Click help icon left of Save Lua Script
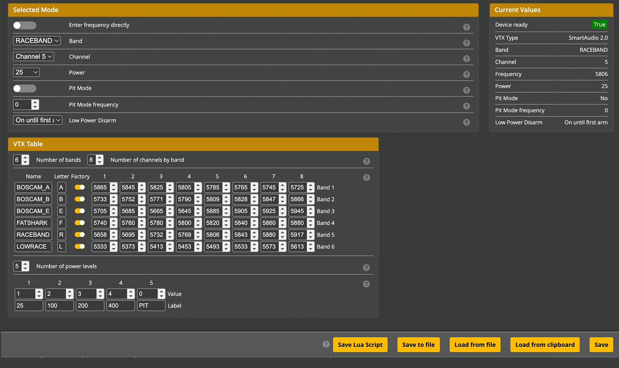This screenshot has height=368, width=619. tap(326, 344)
